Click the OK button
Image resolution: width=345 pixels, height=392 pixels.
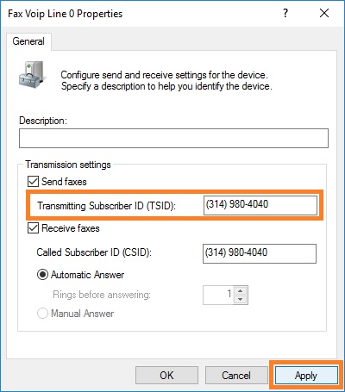pyautogui.click(x=166, y=376)
